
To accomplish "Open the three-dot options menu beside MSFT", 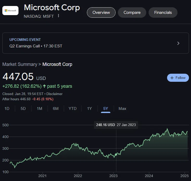I will click(x=59, y=16).
